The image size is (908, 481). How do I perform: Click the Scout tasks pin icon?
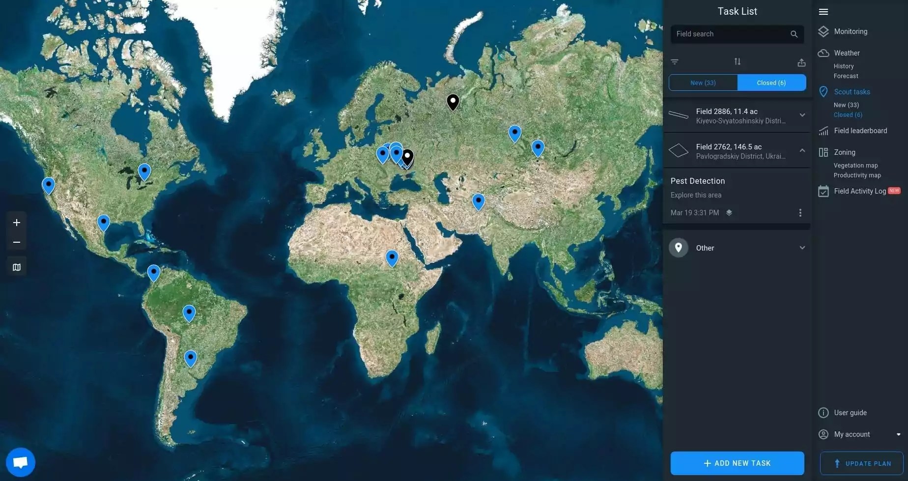[823, 92]
